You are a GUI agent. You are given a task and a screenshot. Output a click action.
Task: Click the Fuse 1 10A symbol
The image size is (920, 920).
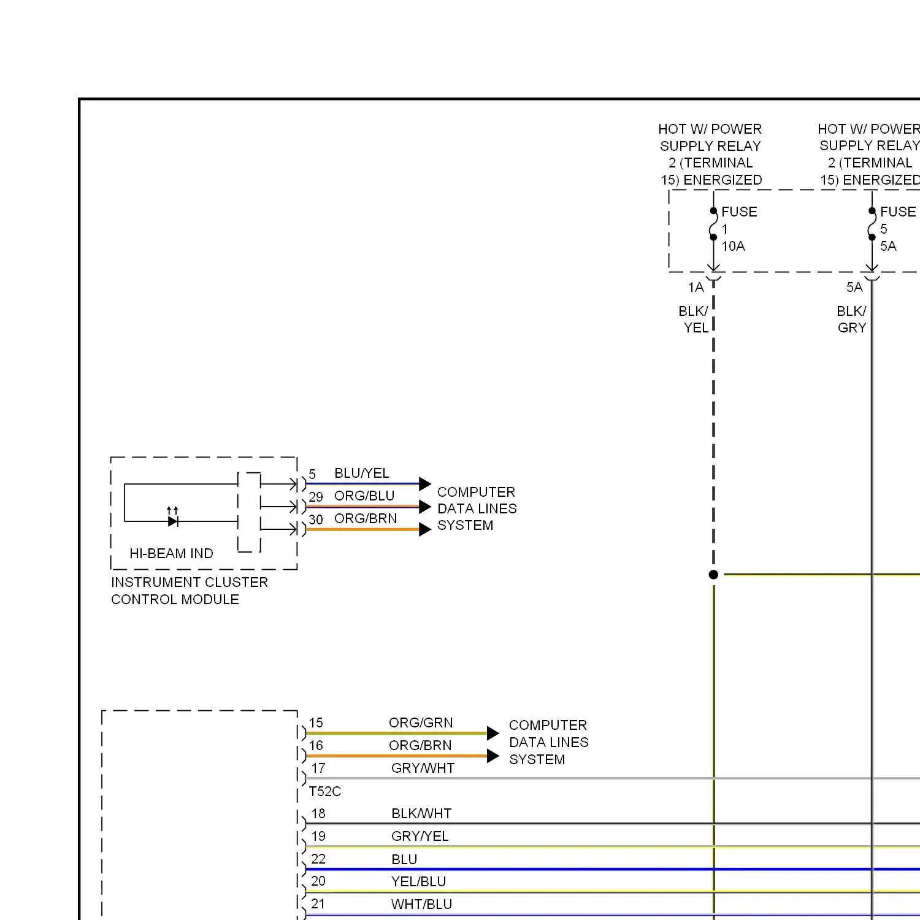coord(713,224)
